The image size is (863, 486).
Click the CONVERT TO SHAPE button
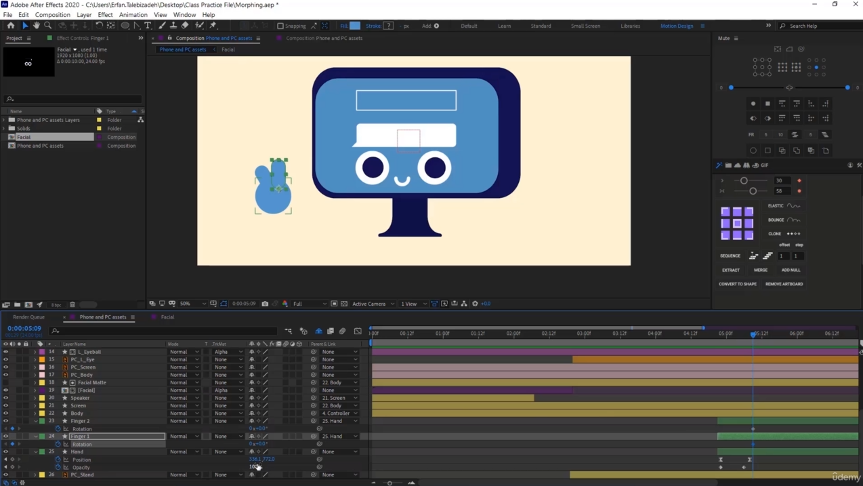(737, 284)
